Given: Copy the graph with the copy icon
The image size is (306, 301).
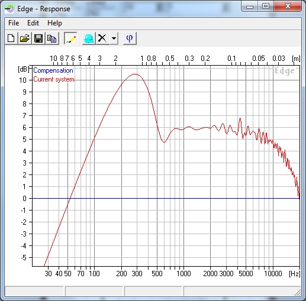Looking at the screenshot, I should click(x=52, y=38).
